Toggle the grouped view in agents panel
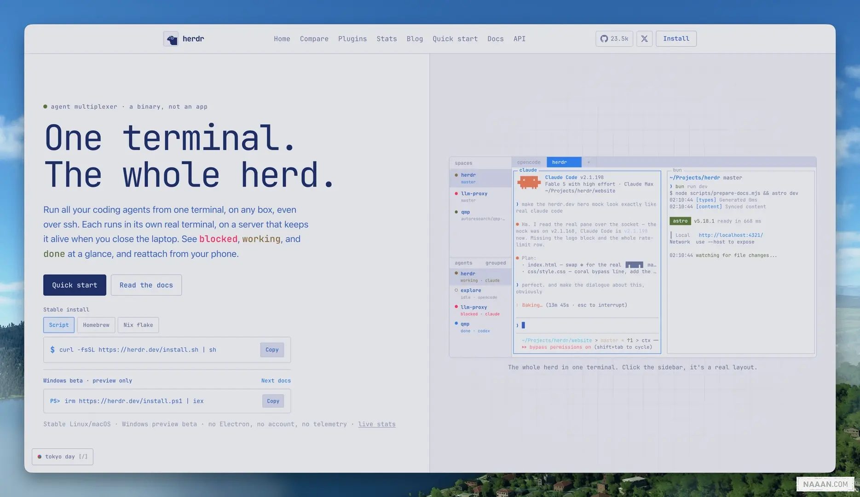The height and width of the screenshot is (497, 860). [496, 263]
